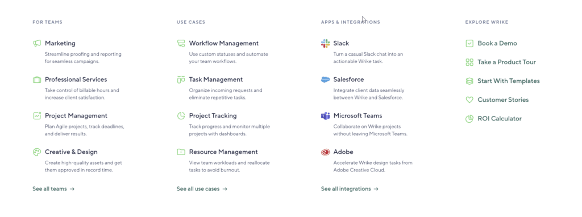582x217 pixels.
Task: Click text "Streamline proofing and reporting"
Action: coord(83,54)
